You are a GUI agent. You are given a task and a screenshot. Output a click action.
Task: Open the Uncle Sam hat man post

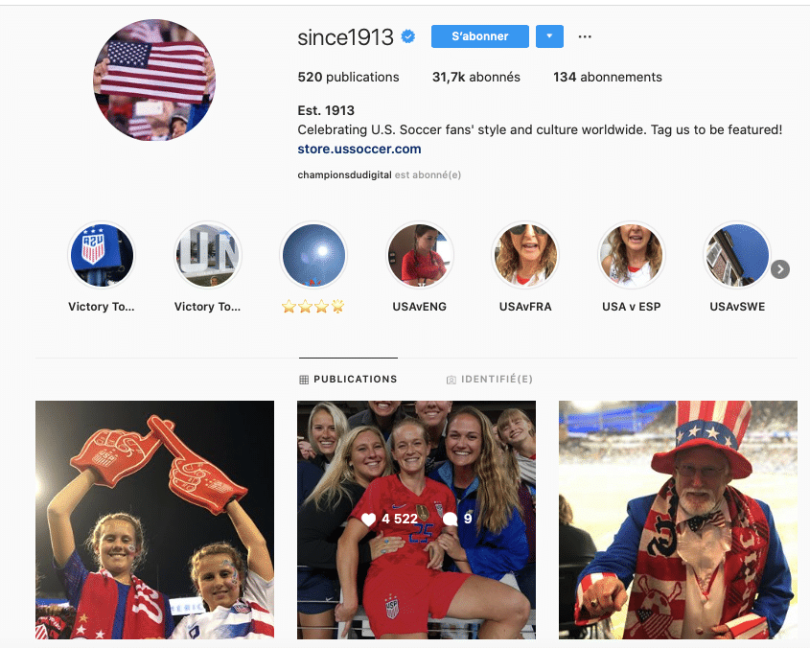pyautogui.click(x=678, y=520)
